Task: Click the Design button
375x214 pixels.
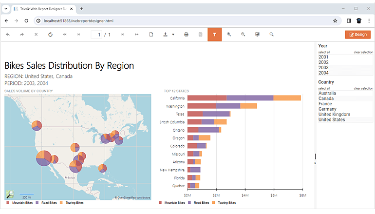Action: coord(358,35)
